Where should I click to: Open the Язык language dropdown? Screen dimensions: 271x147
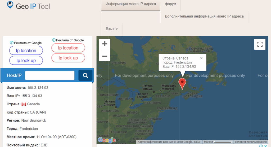pos(111,29)
